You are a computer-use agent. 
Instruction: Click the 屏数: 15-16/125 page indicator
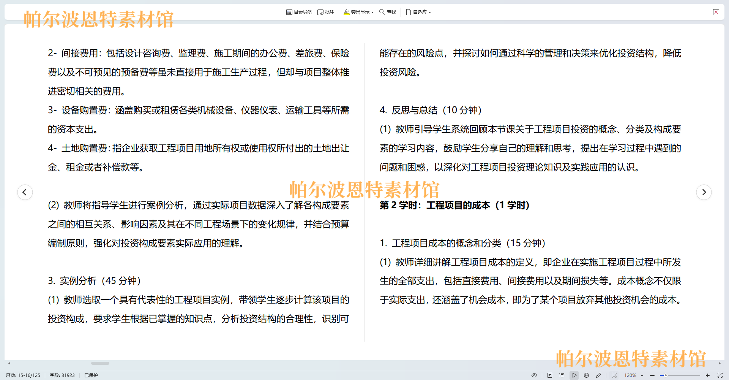click(x=23, y=375)
